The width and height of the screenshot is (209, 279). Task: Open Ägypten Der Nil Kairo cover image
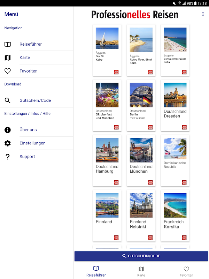[107, 38]
